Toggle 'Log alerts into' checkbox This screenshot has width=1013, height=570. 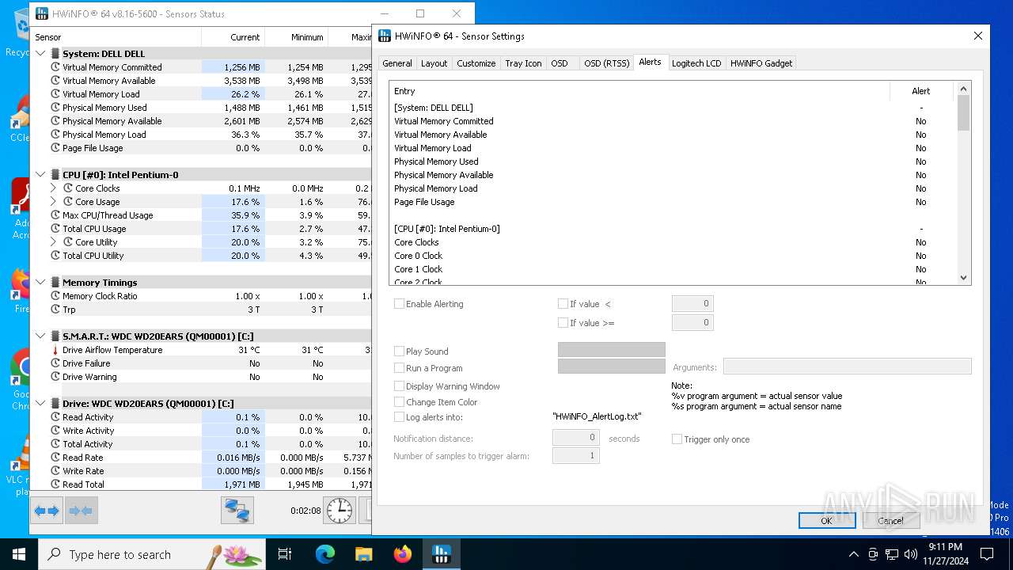coord(400,417)
